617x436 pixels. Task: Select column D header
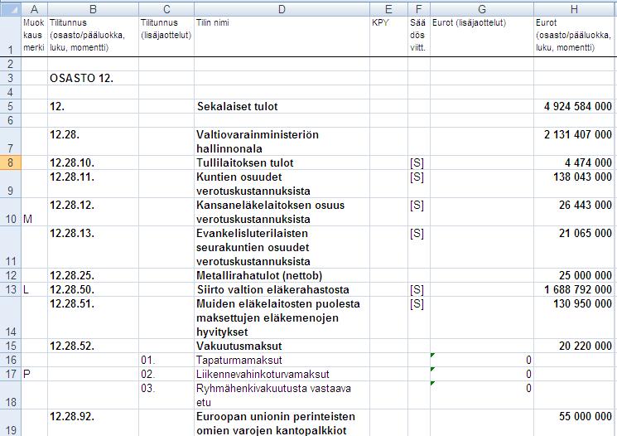282,9
